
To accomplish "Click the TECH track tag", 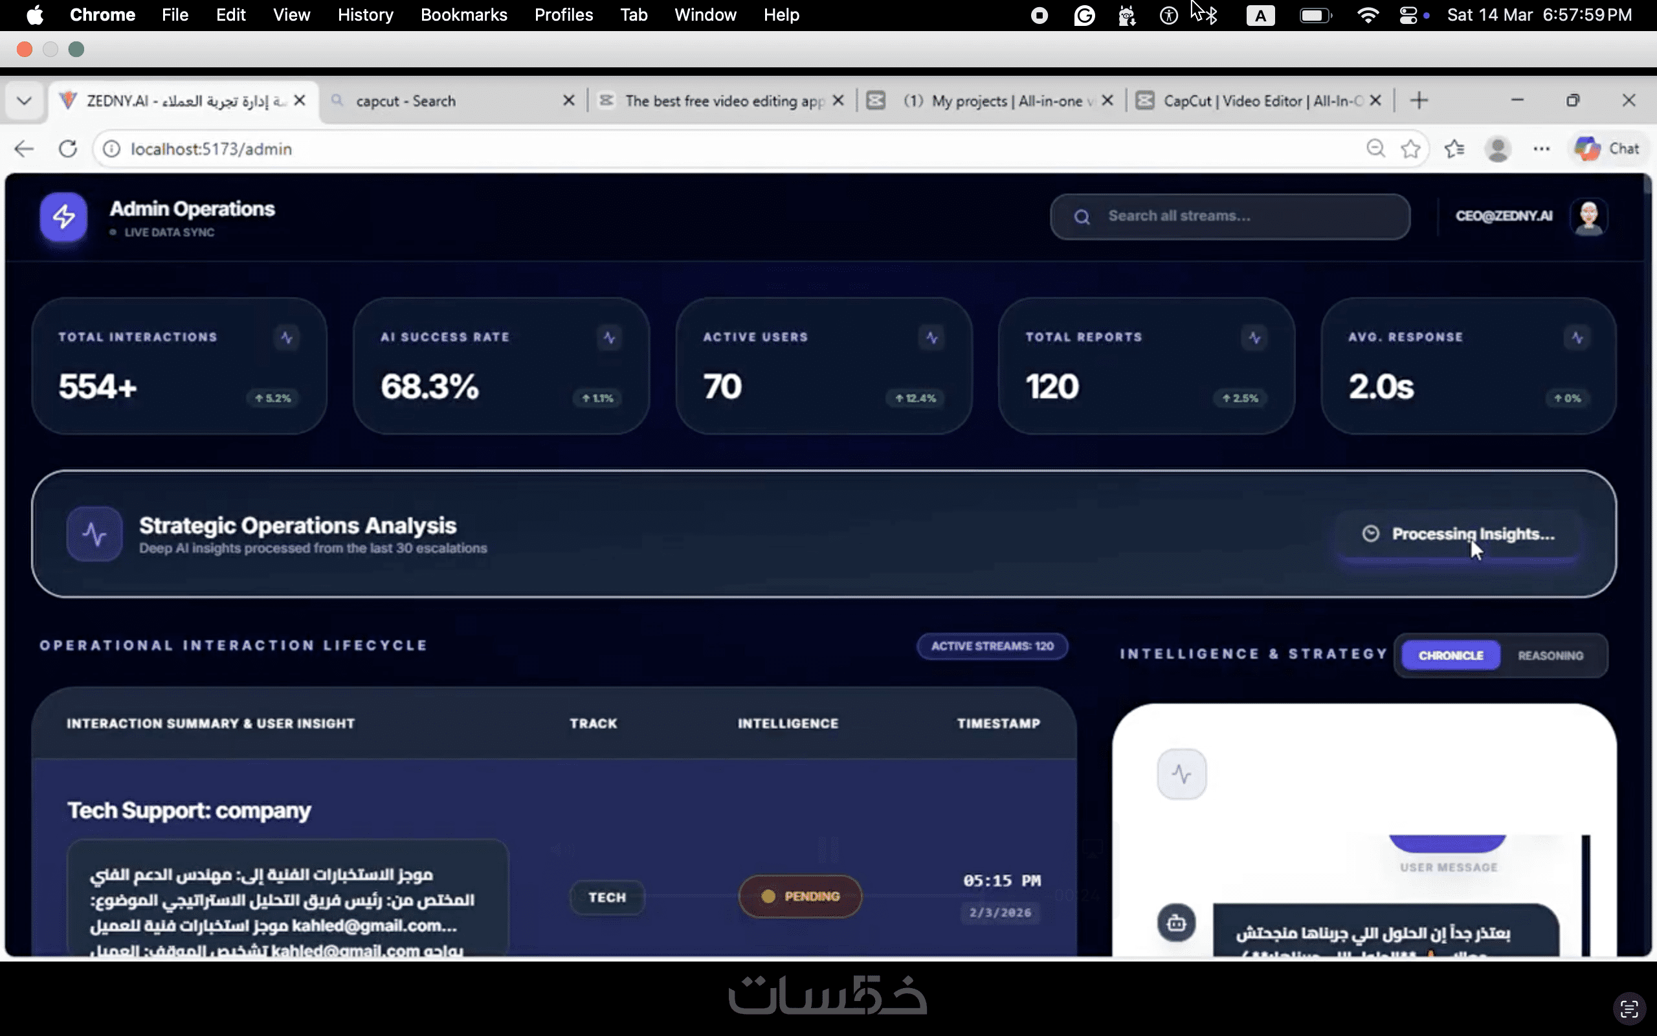I will click(x=606, y=897).
